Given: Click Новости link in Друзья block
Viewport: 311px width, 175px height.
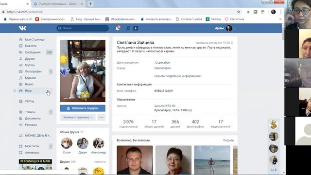Looking at the screenshot, I should point(100,162).
